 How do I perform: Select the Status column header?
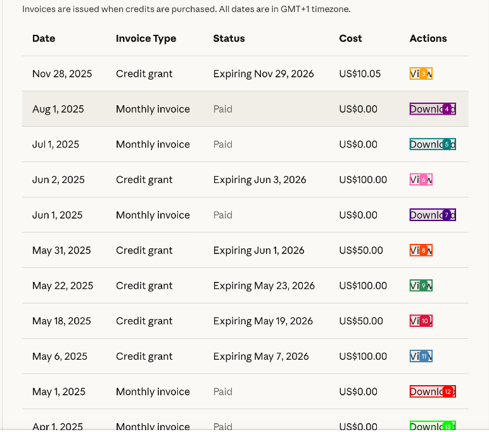tap(229, 39)
